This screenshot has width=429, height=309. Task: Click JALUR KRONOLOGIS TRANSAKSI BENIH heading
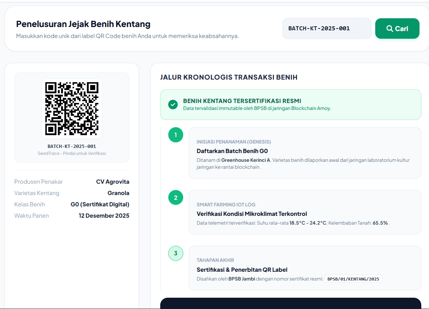pos(229,77)
